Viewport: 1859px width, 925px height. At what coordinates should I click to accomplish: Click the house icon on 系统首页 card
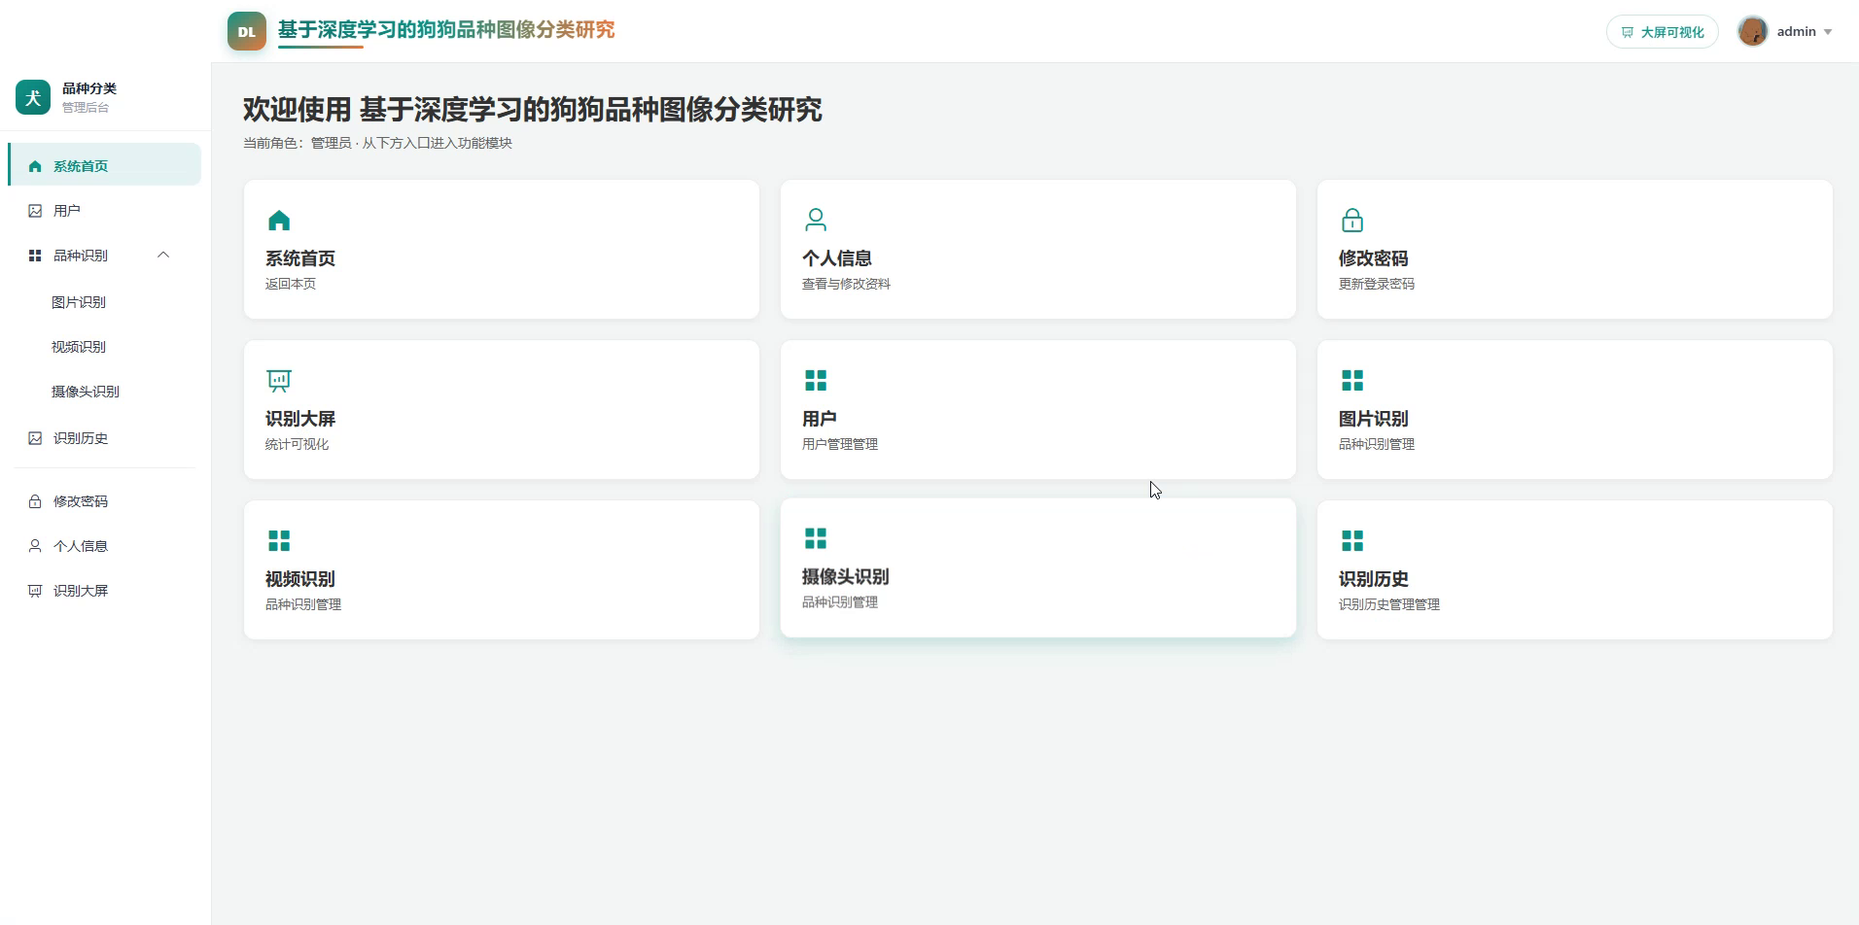(x=279, y=221)
